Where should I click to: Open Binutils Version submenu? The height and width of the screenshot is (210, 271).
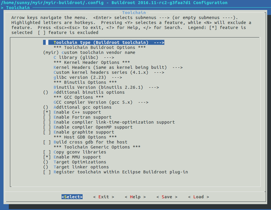point(106,88)
